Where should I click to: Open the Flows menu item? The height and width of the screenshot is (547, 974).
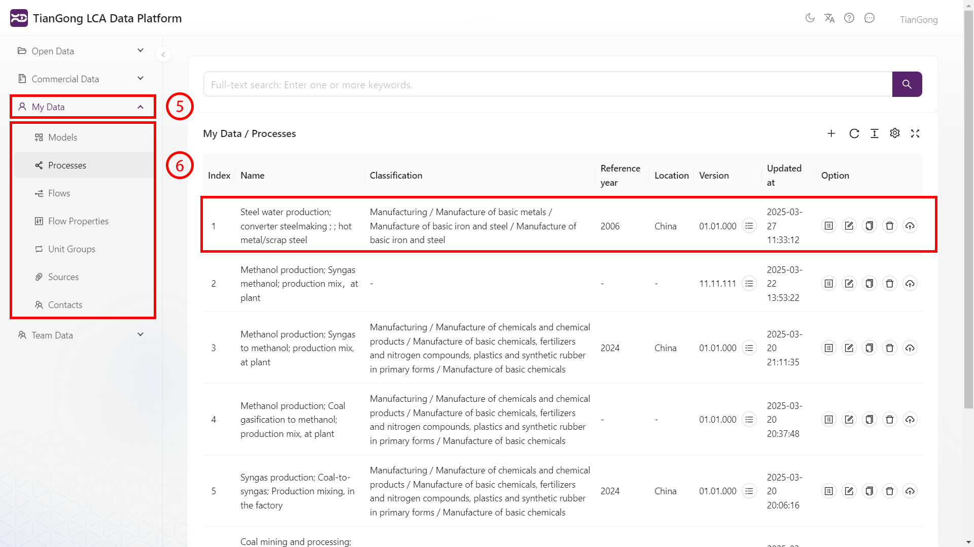pos(59,193)
